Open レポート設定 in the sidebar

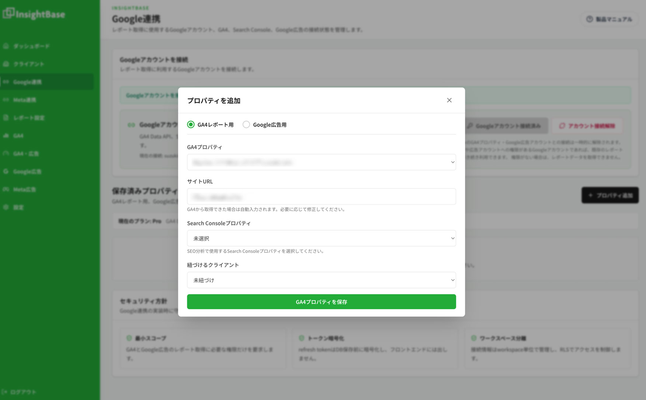coord(47,118)
